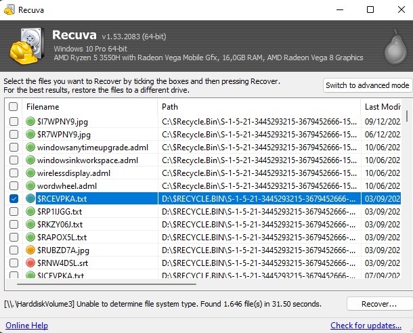This screenshot has height=333, width=413.
Task: Click the green status dot beside wirelessdisplay.adml
Action: (30, 173)
